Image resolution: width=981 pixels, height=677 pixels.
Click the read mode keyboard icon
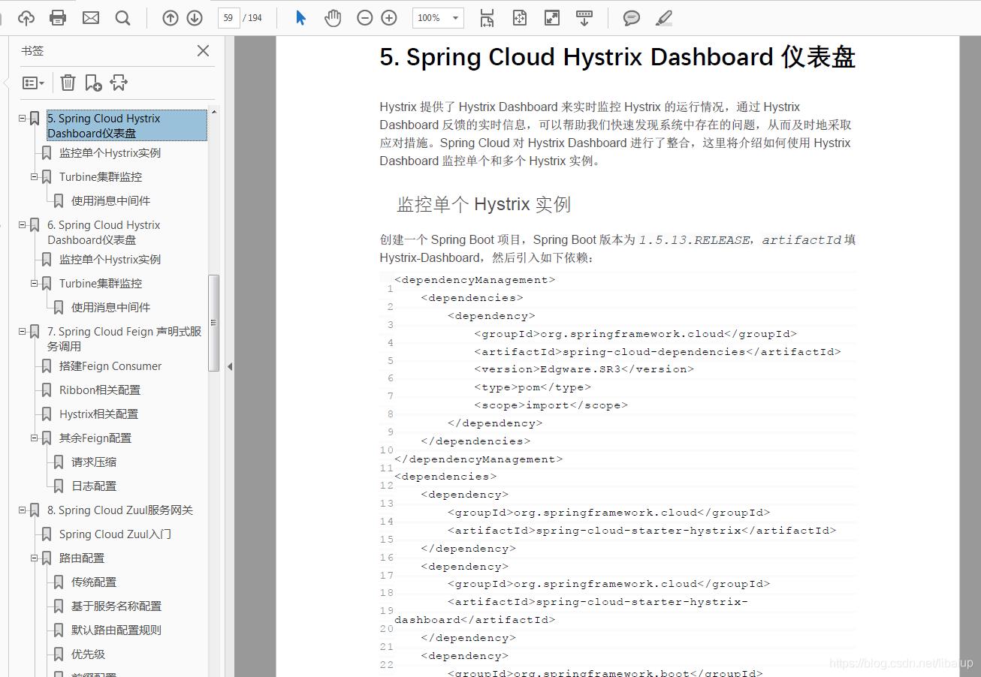pyautogui.click(x=584, y=17)
